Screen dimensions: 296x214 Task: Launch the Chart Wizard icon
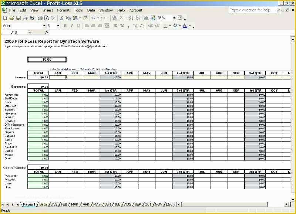tap(146, 18)
